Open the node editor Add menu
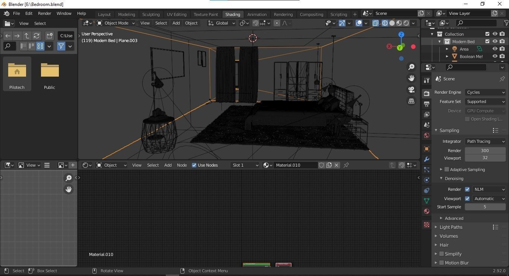This screenshot has height=276, width=509. [x=168, y=165]
